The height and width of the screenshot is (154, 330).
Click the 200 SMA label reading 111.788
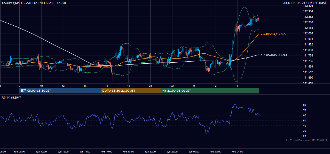point(274,55)
